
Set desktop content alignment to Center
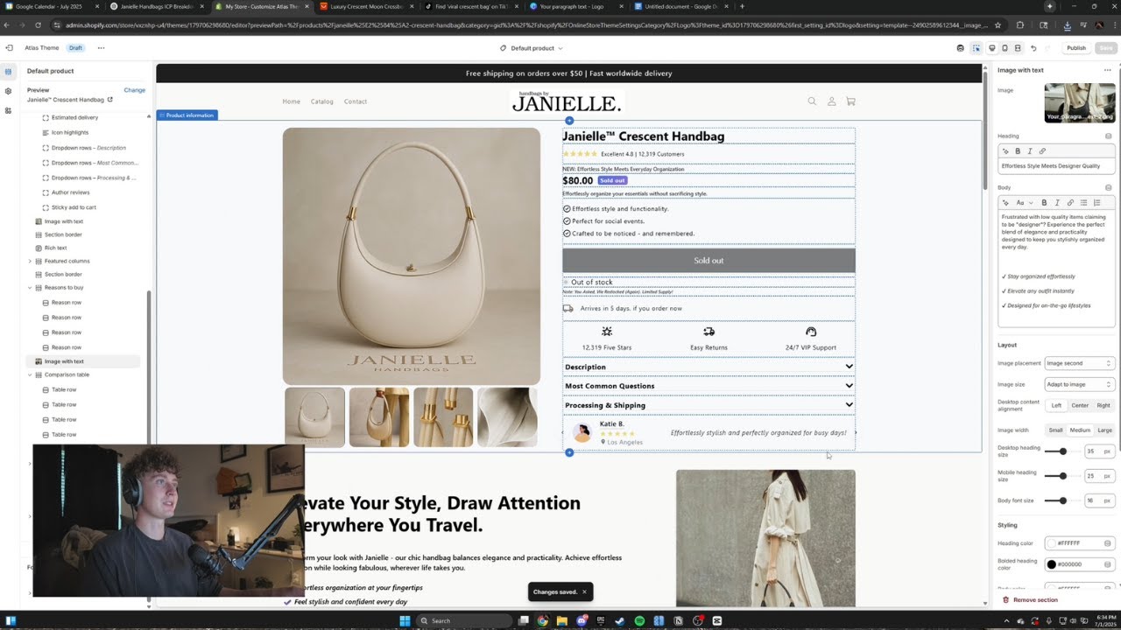[1080, 405]
